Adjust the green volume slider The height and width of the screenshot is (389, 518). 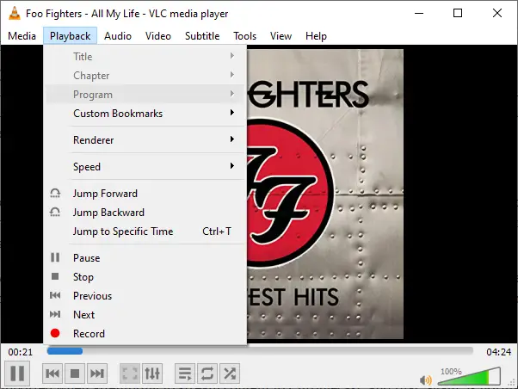(x=469, y=376)
